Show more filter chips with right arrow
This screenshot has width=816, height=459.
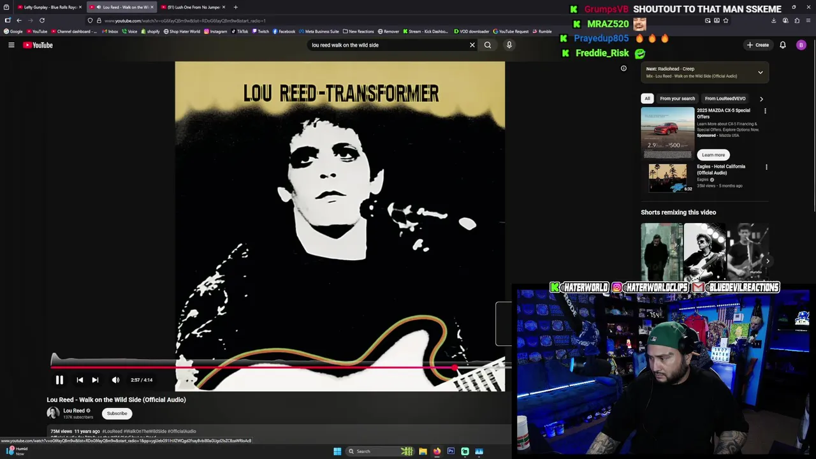pos(761,99)
